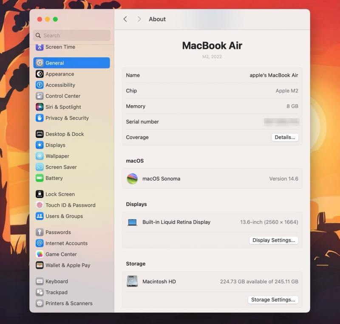Click the Storage Settings button

(x=273, y=300)
